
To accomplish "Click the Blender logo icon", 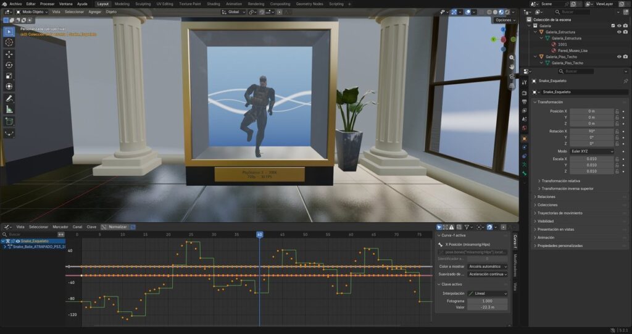I will pyautogui.click(x=4, y=4).
